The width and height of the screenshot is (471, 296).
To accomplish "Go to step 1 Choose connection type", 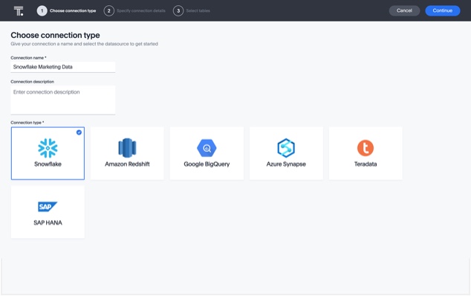I will (66, 11).
